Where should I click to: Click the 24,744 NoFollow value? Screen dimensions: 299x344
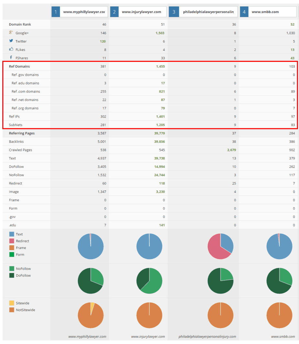[x=159, y=175]
